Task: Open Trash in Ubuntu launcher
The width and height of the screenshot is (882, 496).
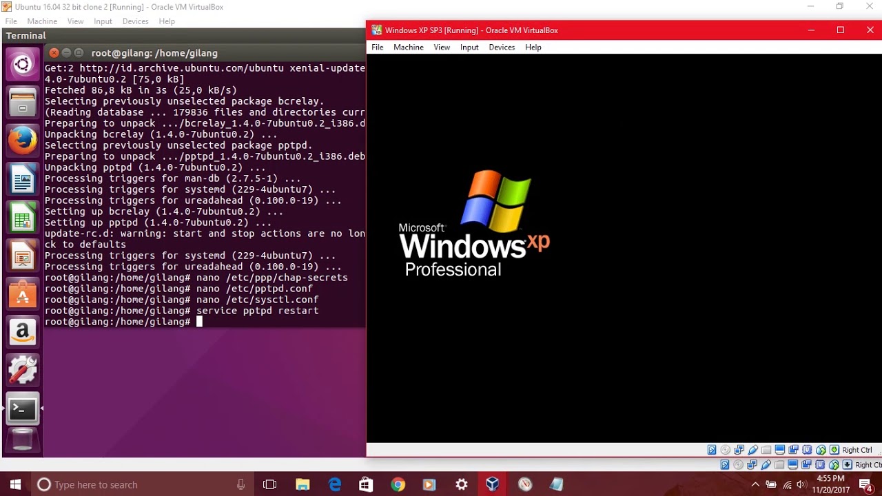Action: [x=22, y=440]
